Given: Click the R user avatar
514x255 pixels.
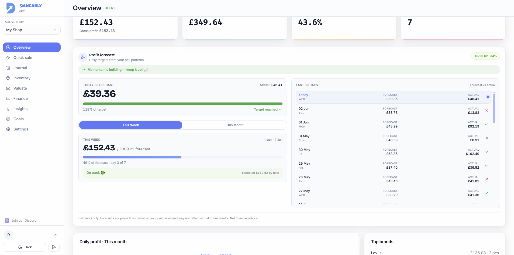Looking at the screenshot, I should pos(9,235).
